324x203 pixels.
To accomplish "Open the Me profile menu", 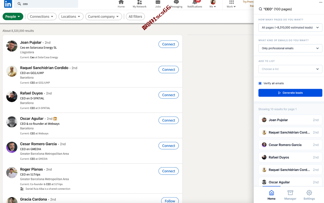I will (x=213, y=4).
